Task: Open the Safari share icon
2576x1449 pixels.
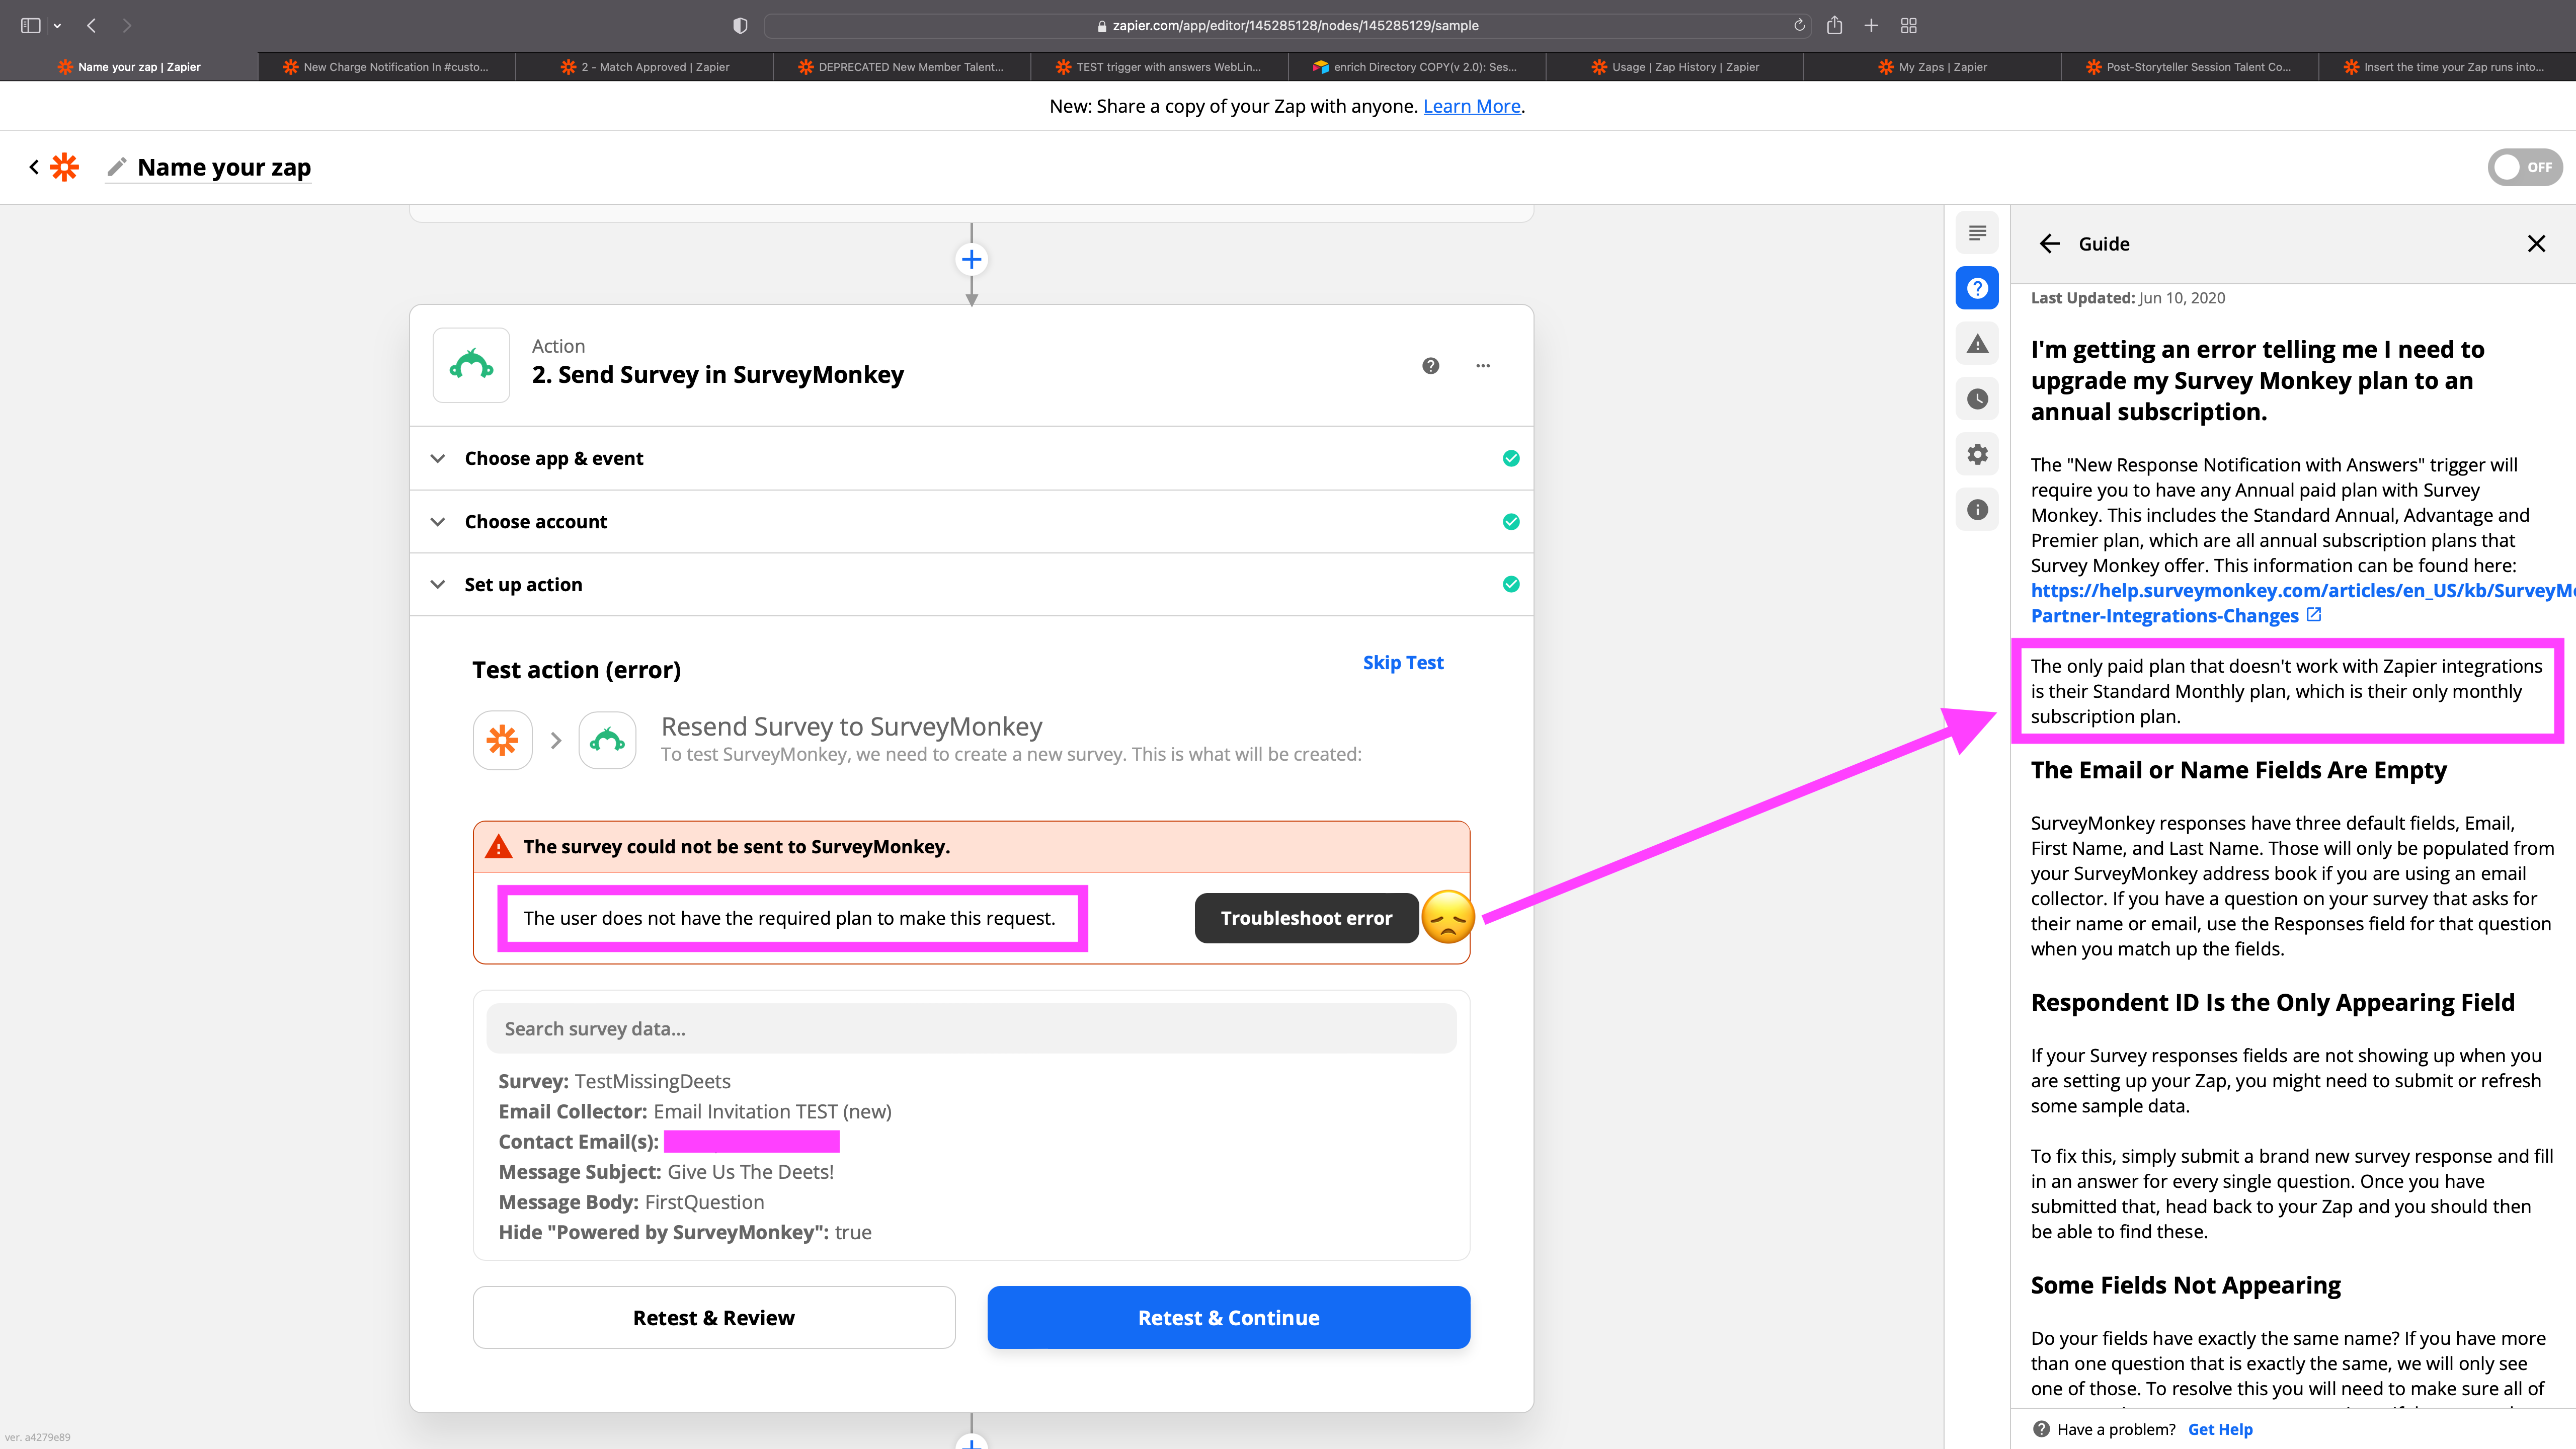Action: 1834,25
